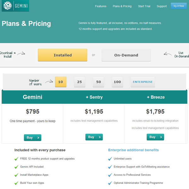Click 'FREE 12 months product support and upgrades'
189x189 pixels.
point(47,159)
